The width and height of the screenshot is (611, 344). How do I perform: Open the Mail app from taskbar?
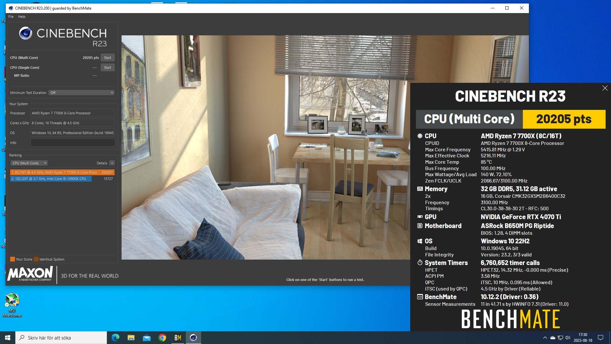147,338
